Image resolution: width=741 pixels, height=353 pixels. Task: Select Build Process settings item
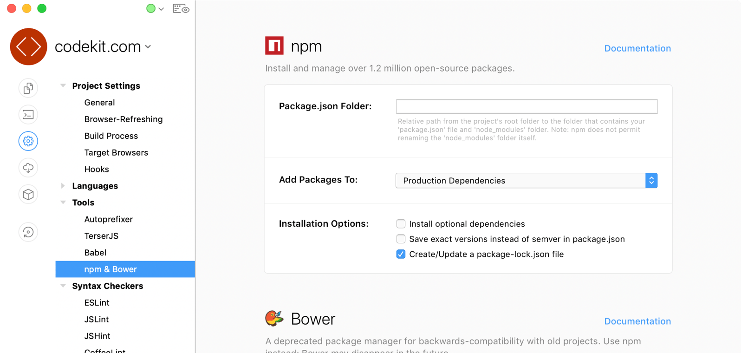pyautogui.click(x=111, y=136)
